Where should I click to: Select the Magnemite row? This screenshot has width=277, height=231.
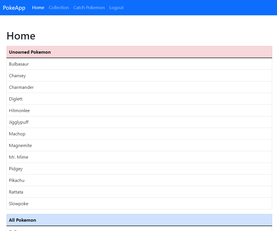(x=139, y=146)
